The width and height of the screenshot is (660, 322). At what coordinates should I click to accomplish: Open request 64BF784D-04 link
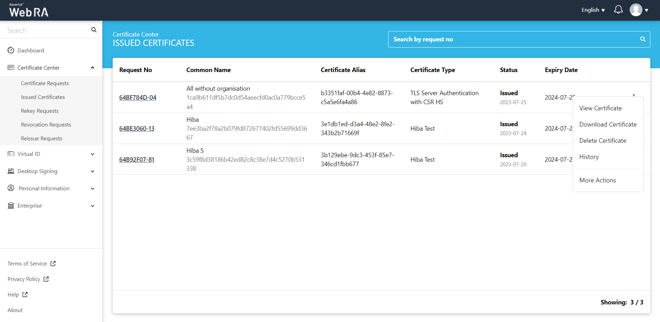point(138,98)
